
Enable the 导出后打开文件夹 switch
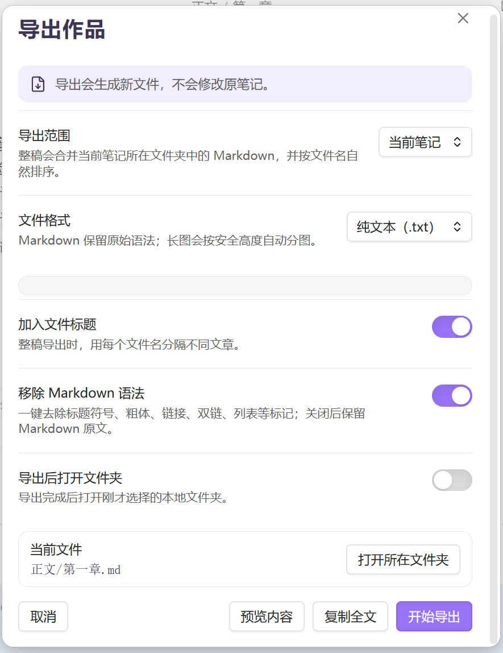coord(451,480)
